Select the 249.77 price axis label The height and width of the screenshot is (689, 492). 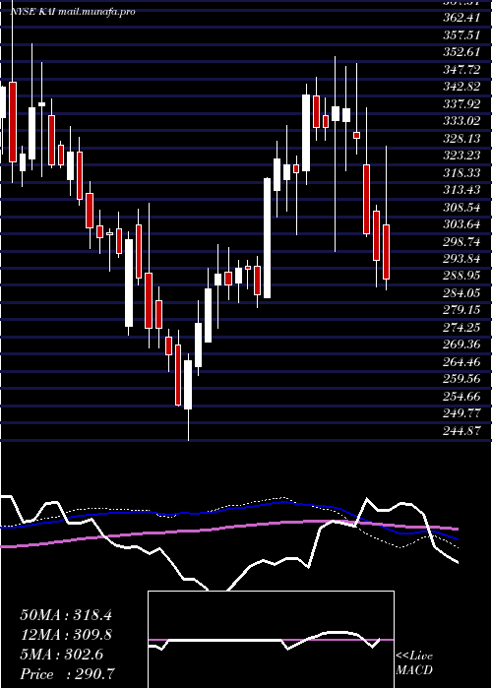(x=461, y=413)
